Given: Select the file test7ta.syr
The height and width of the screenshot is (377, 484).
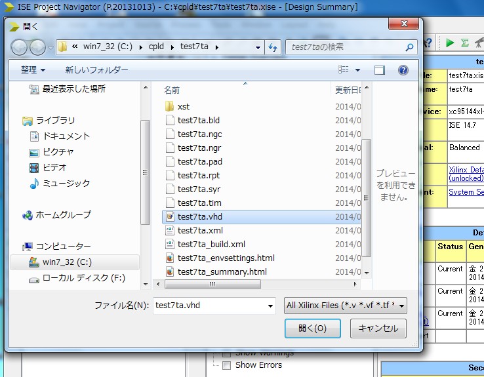Looking at the screenshot, I should coord(193,189).
